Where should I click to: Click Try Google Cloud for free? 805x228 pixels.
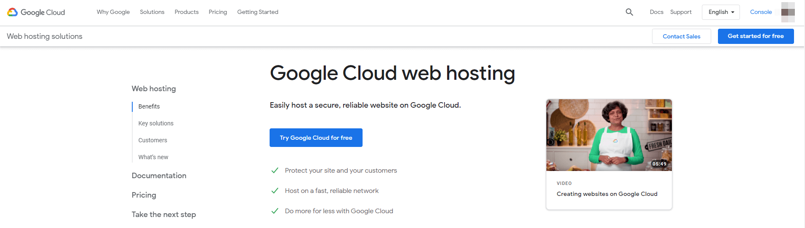tap(316, 138)
